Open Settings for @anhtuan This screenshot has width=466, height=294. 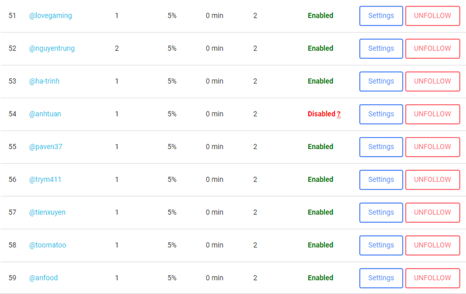coord(381,114)
